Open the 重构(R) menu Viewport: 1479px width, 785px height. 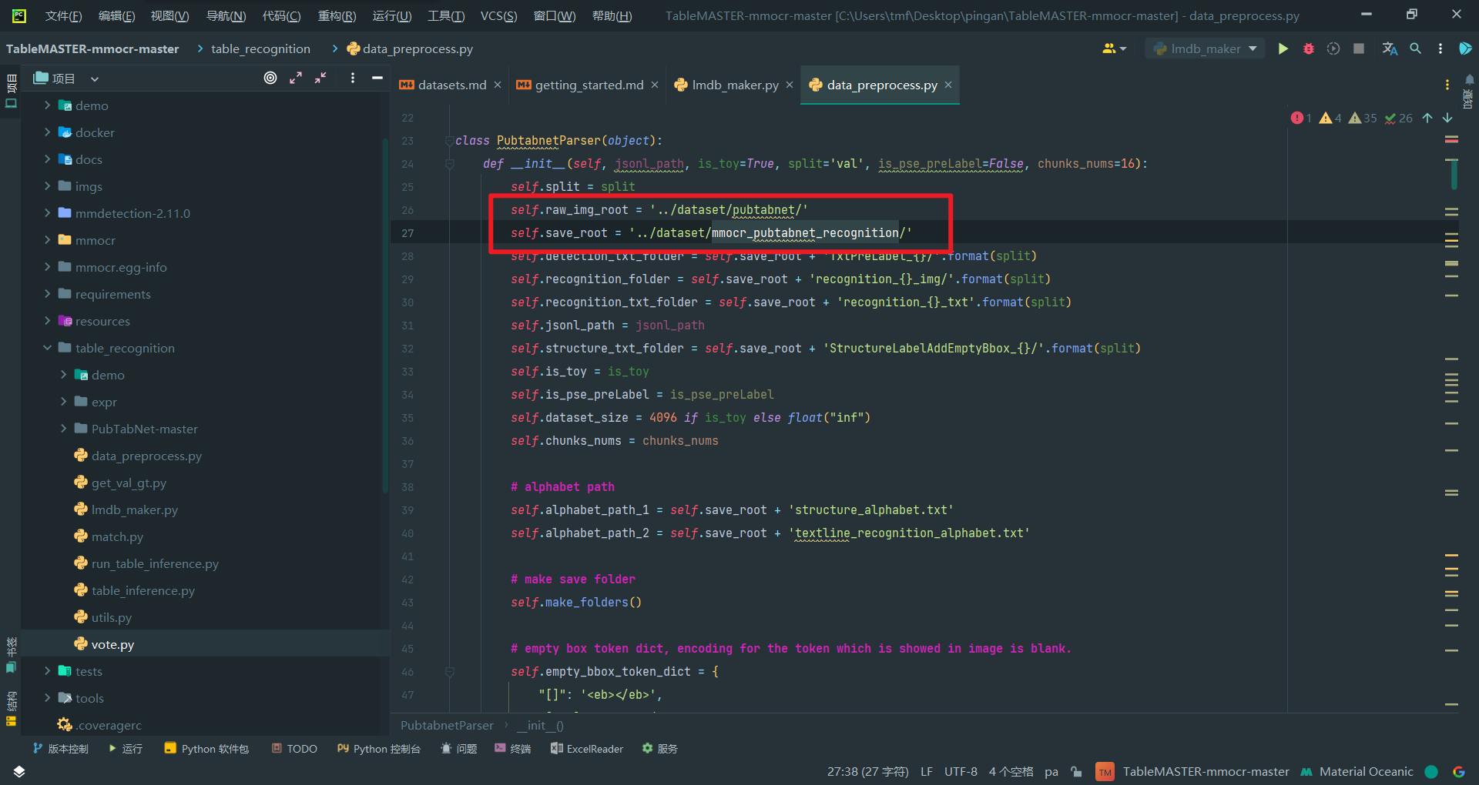click(x=337, y=15)
